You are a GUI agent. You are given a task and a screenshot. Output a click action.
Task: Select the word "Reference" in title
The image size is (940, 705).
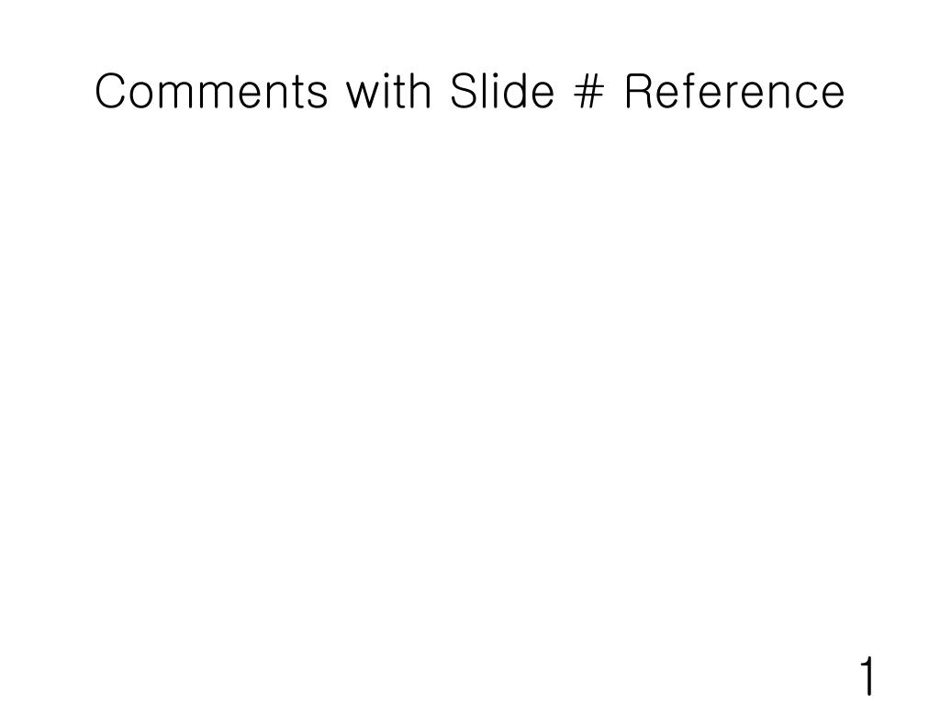735,91
